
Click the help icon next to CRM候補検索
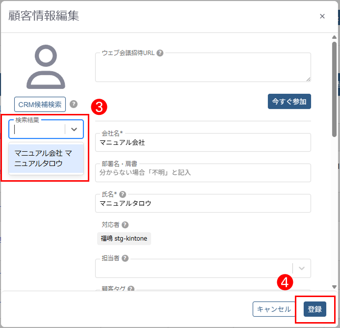[x=74, y=104]
